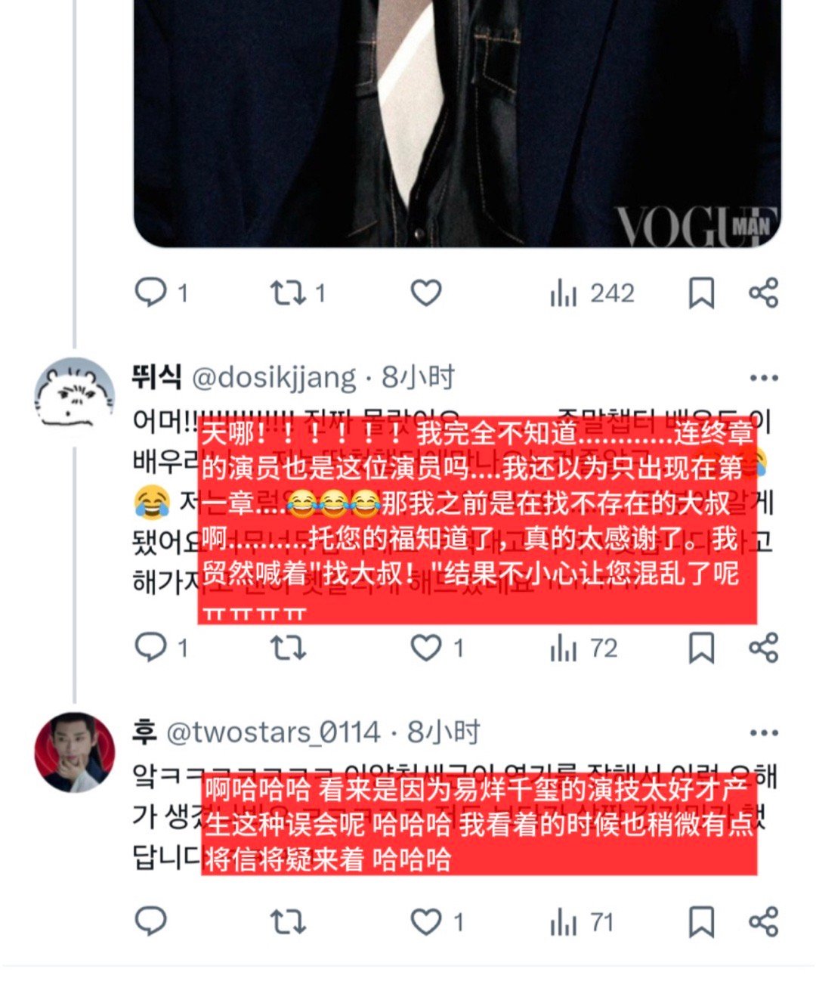Open the VOGUE MAN photo

coord(457,123)
